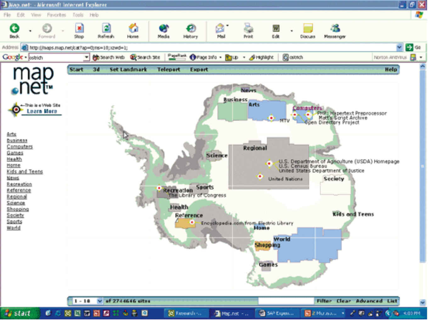Viewport: 428px width, 320px height.
Task: Click the United Nations site marker
Action: [260, 176]
